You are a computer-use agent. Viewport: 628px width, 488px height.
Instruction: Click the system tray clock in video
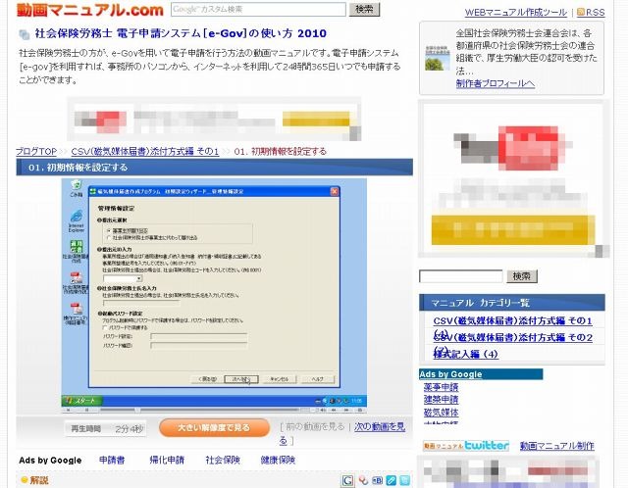357,401
